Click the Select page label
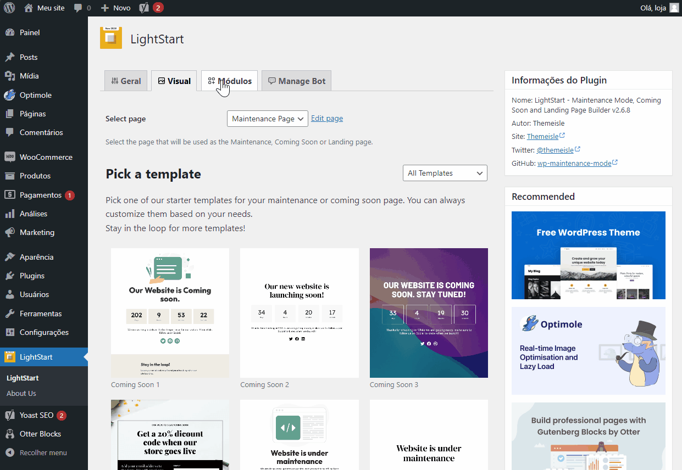 click(126, 119)
